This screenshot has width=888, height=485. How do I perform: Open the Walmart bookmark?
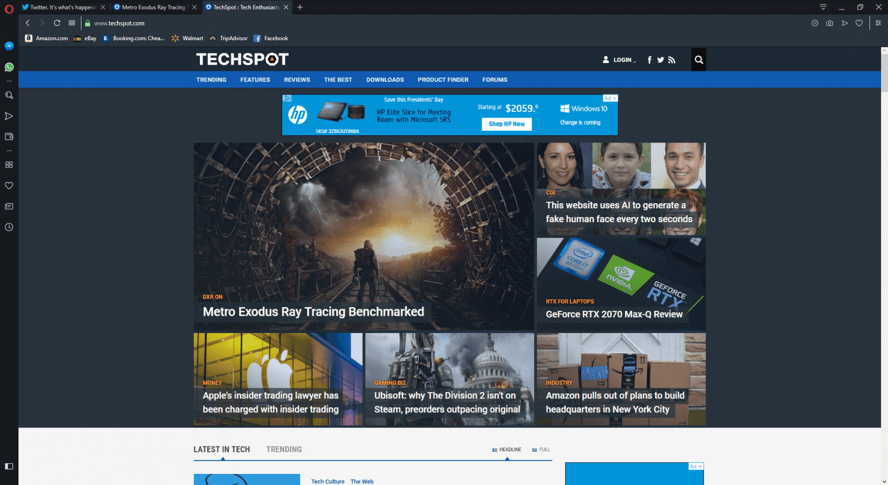[x=188, y=39]
